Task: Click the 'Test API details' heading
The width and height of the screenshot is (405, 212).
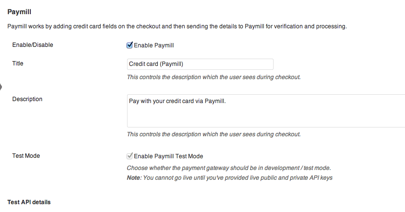Action: coord(29,202)
